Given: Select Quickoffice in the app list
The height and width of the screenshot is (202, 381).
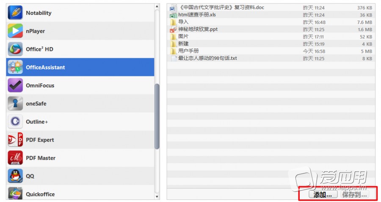Looking at the screenshot, I should coord(80,193).
